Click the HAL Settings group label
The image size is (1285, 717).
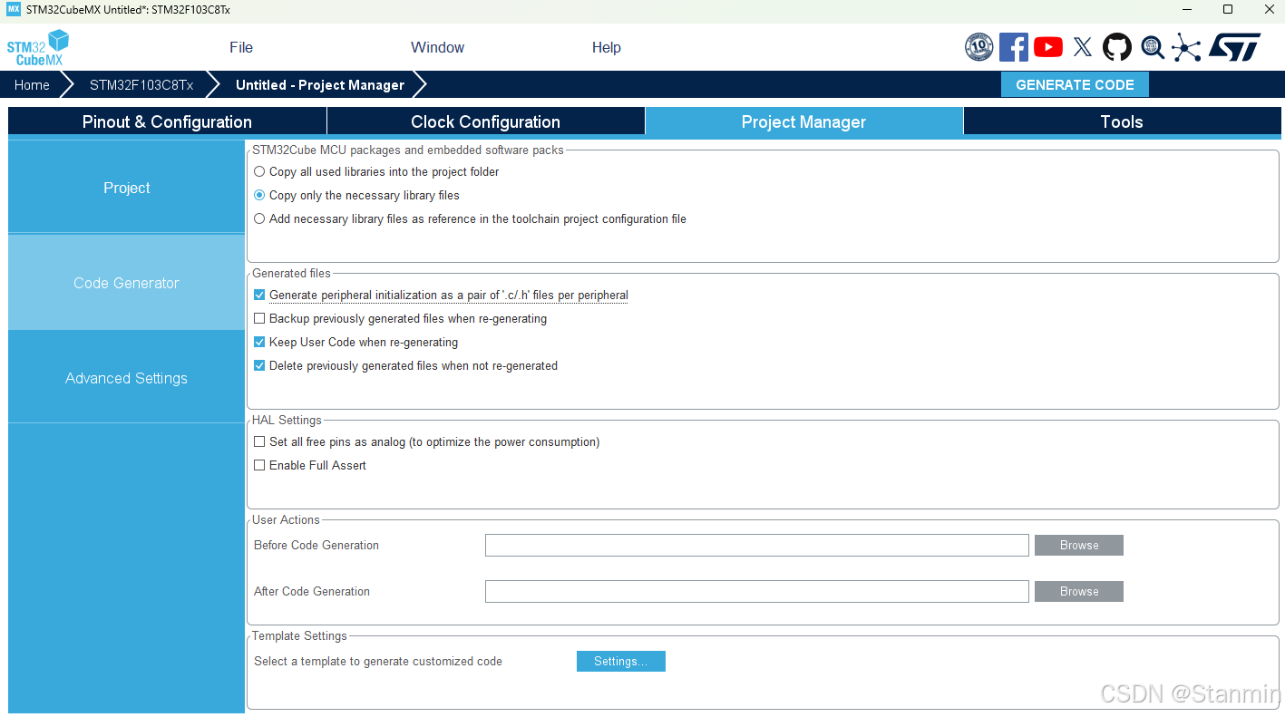pos(287,420)
